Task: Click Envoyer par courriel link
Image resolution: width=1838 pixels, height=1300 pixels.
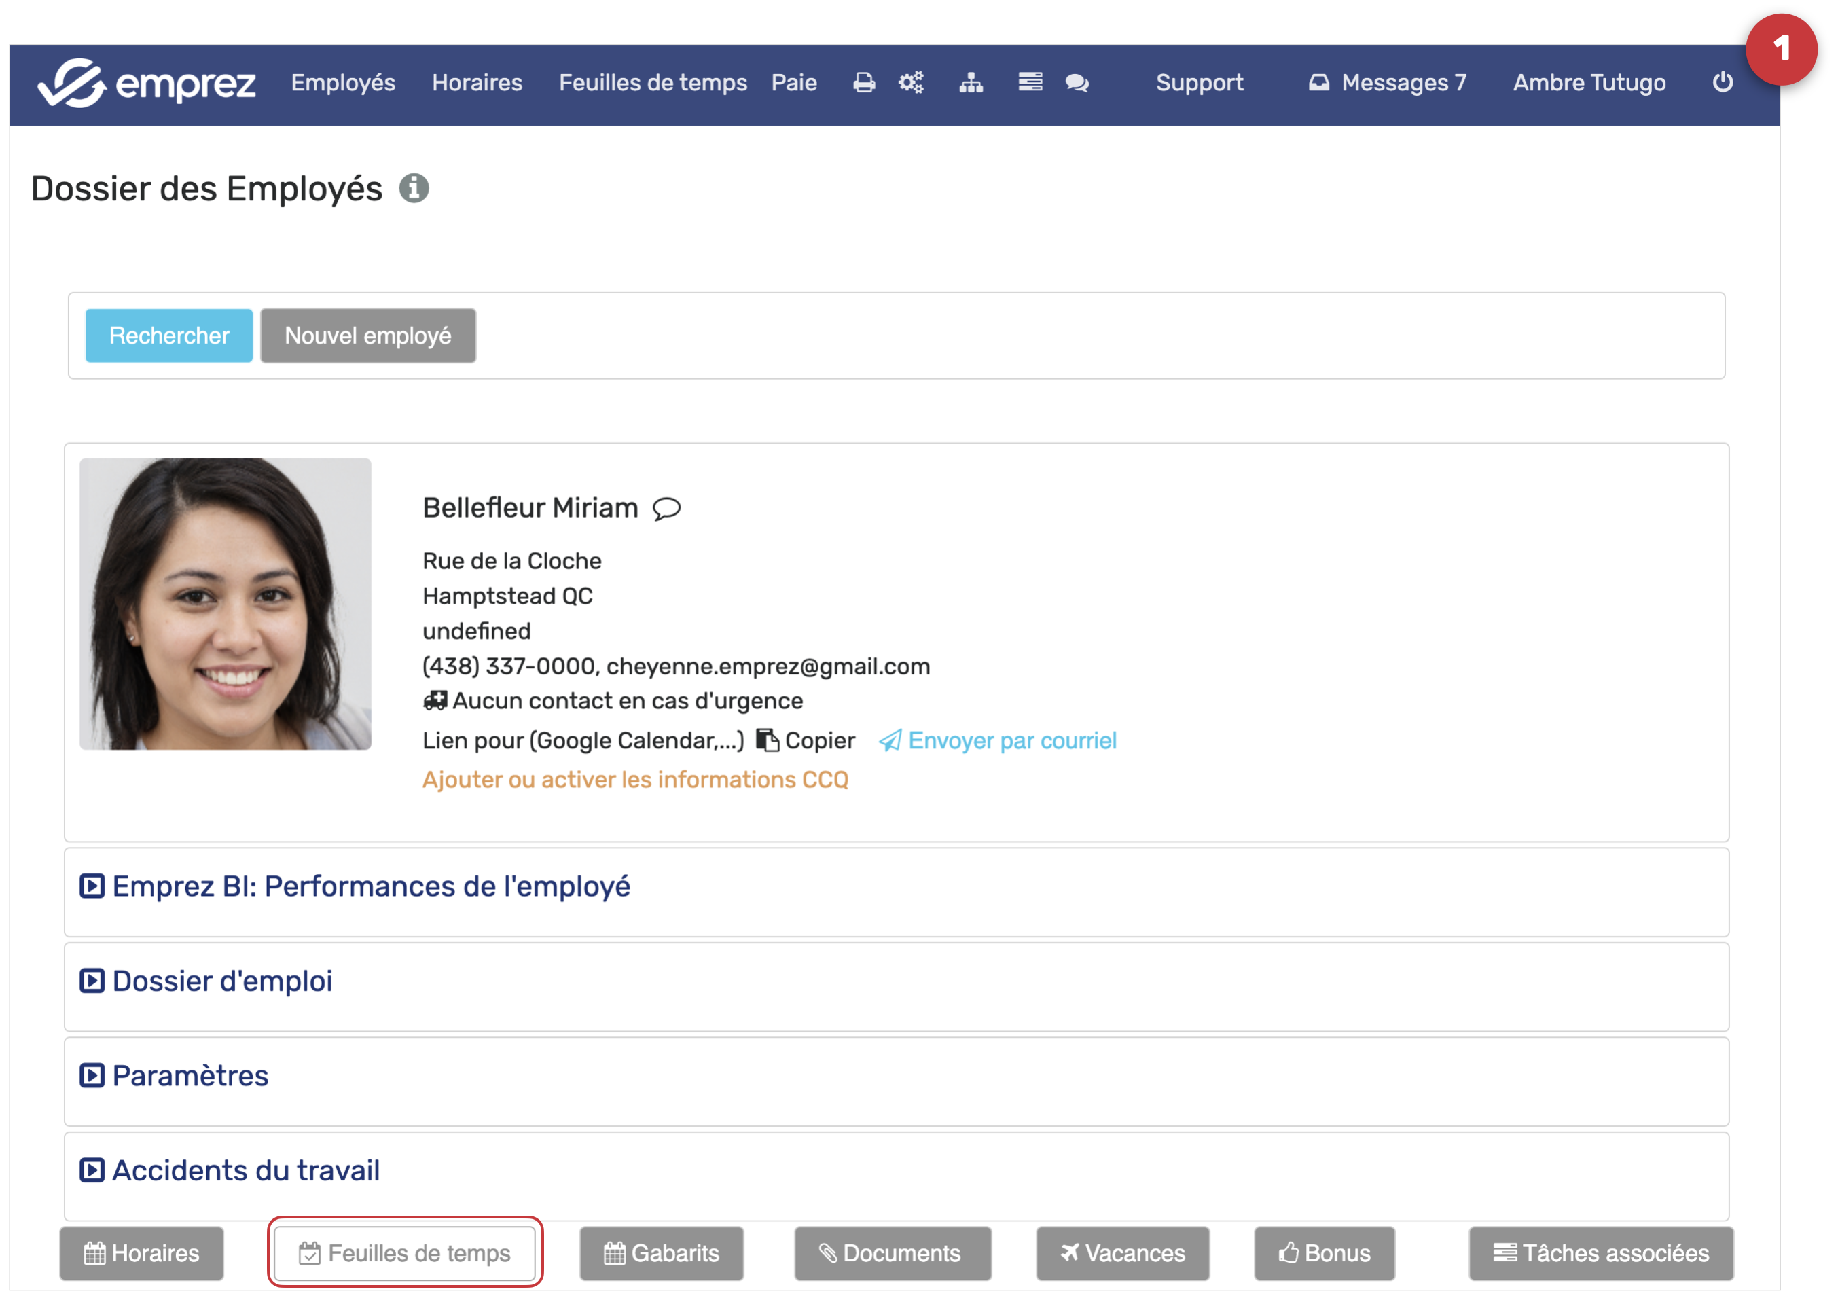Action: point(1011,740)
